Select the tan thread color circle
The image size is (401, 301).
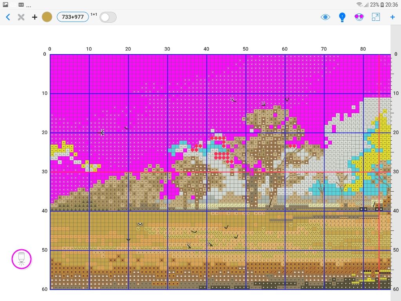pos(47,17)
